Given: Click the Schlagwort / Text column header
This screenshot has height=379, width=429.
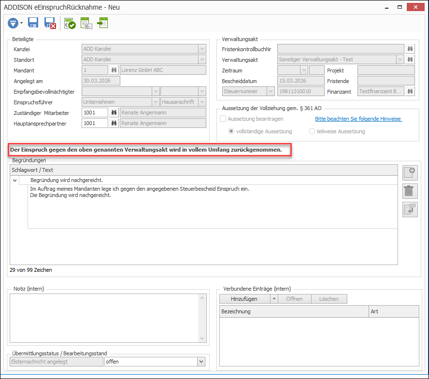Looking at the screenshot, I should point(204,170).
